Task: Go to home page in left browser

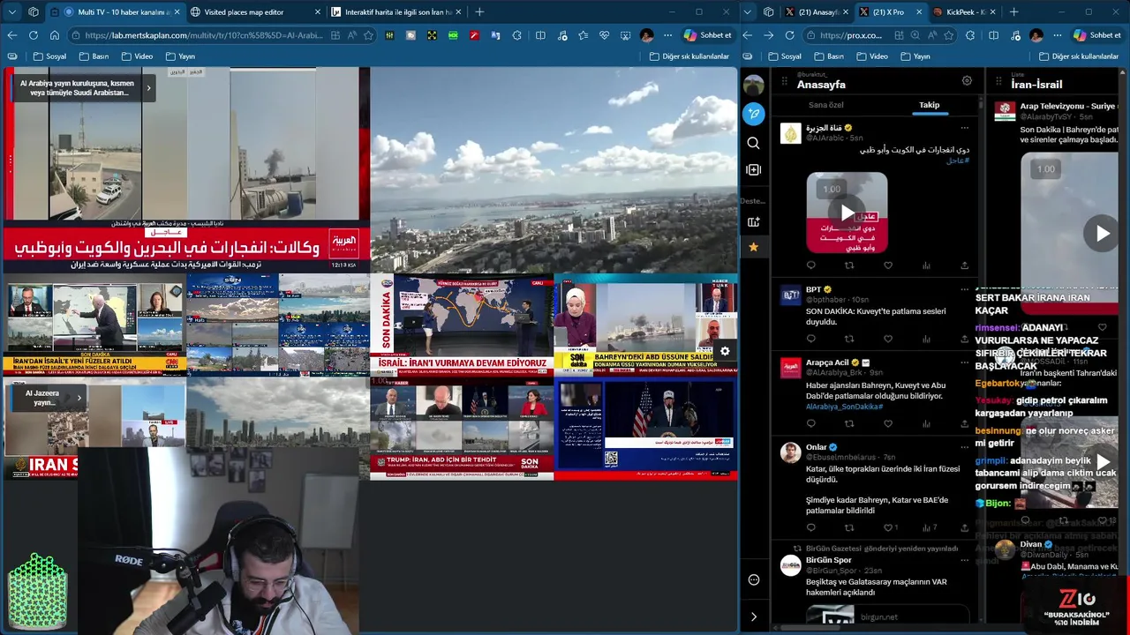Action: point(55,35)
